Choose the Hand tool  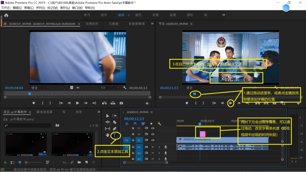108,135
